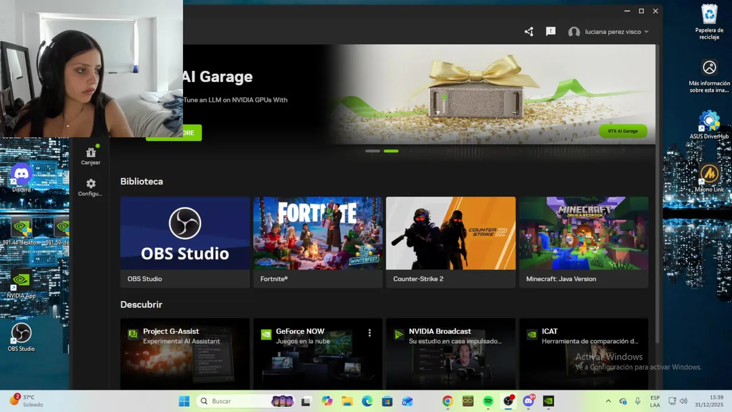
Task: Click the Descubrir section heading
Action: pos(141,304)
